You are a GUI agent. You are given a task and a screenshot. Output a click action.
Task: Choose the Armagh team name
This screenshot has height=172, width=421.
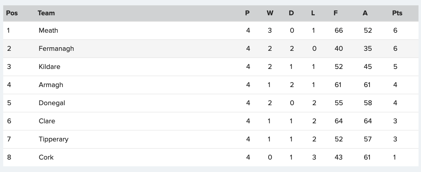coord(51,85)
